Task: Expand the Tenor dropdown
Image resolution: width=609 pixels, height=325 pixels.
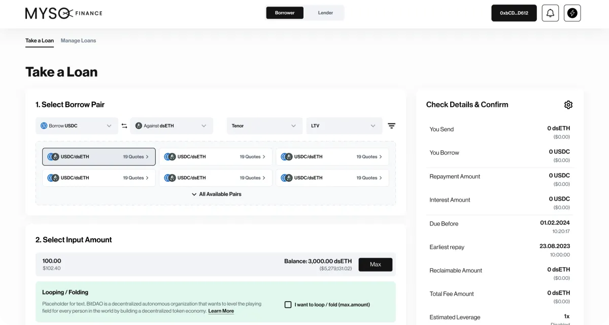Action: click(x=264, y=126)
